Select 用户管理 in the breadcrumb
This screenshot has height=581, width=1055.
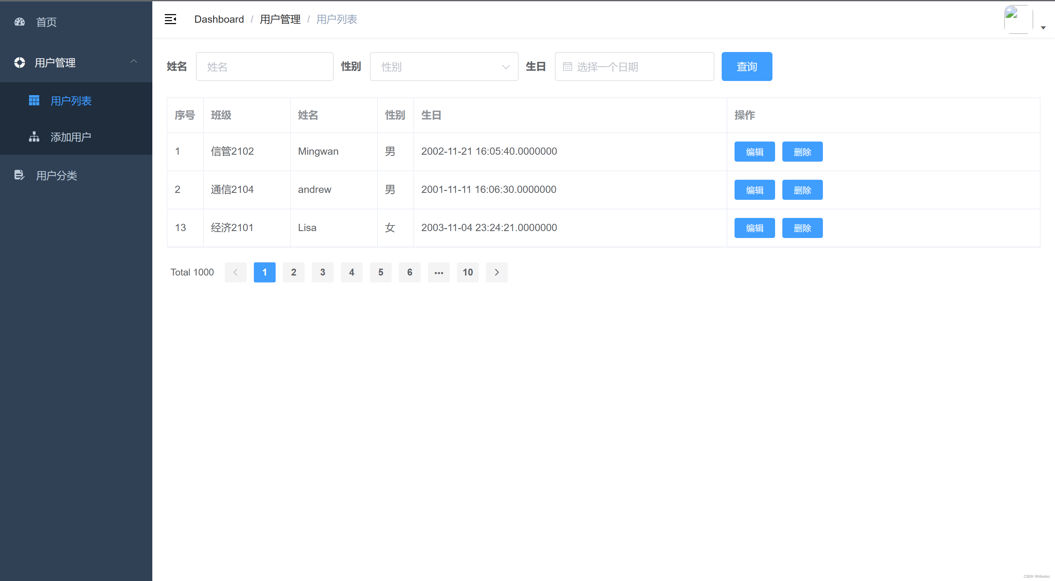(280, 19)
